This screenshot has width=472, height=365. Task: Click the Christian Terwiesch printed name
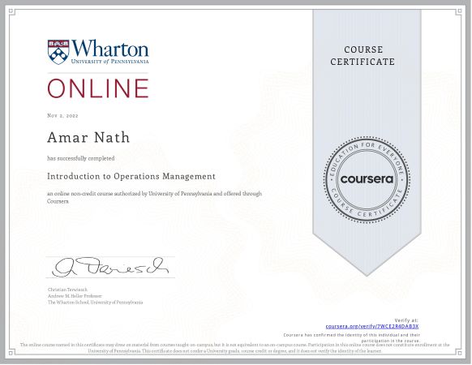(x=67, y=290)
